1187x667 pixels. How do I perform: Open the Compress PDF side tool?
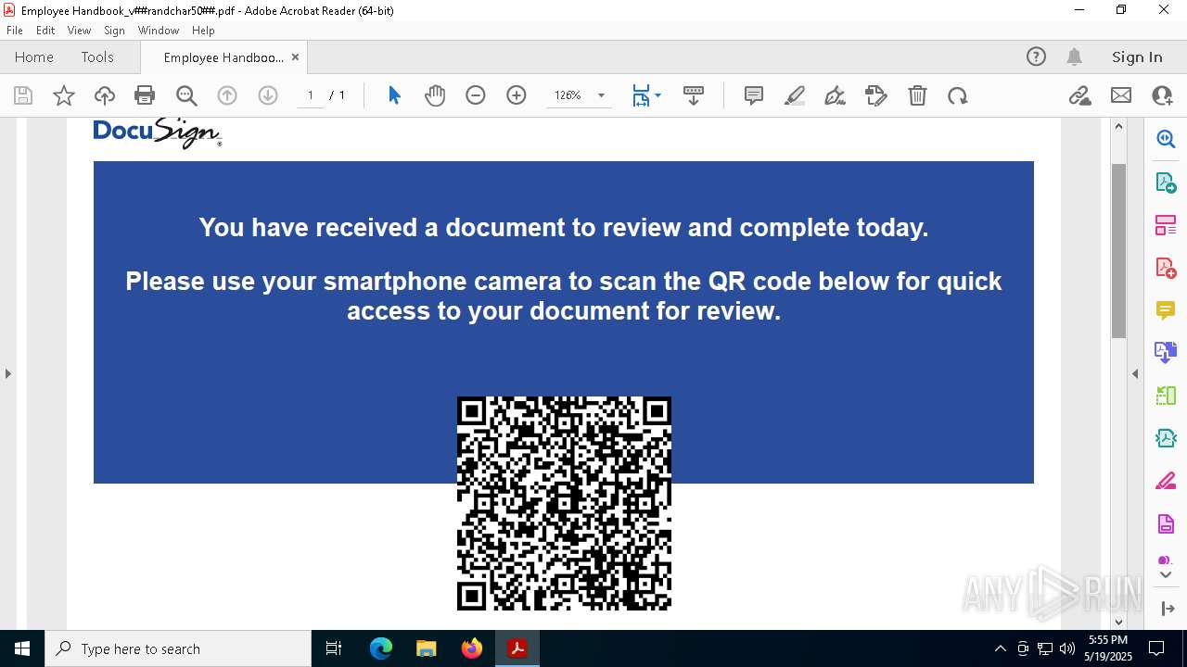tap(1166, 438)
